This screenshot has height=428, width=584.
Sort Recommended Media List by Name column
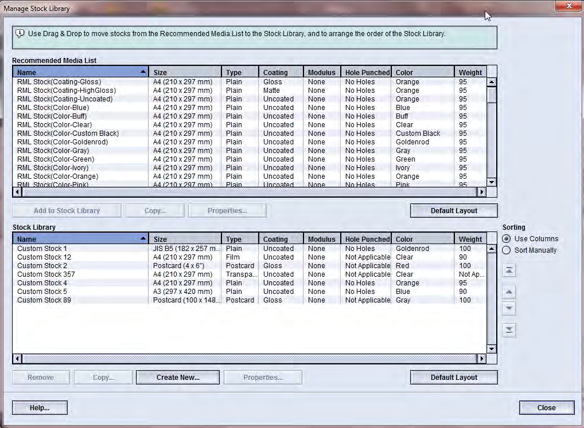[80, 72]
